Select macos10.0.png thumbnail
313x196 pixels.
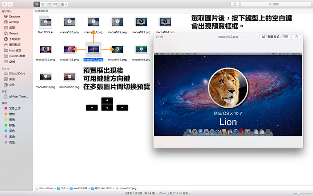69,22
